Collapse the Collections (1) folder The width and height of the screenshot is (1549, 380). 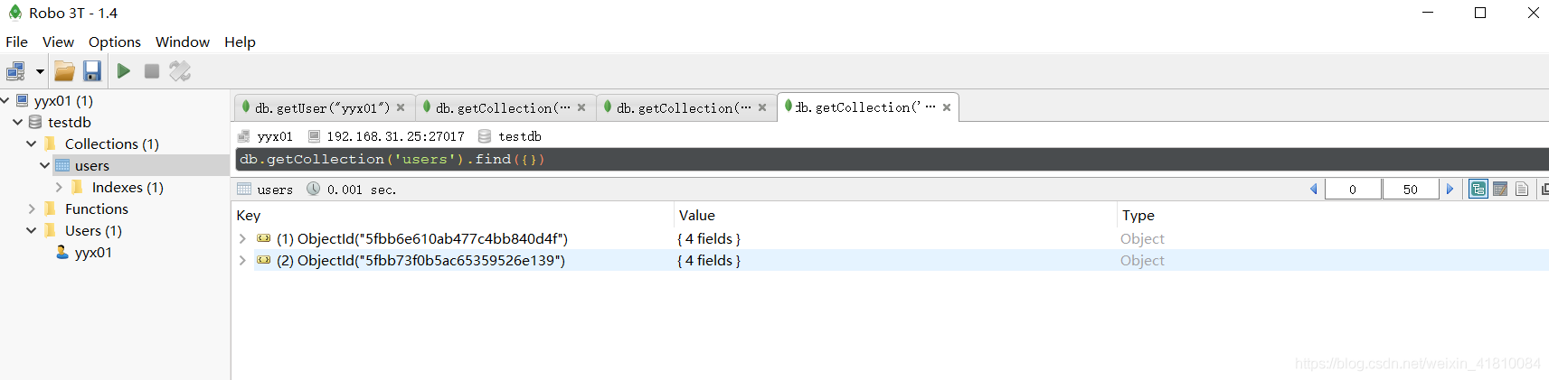32,144
